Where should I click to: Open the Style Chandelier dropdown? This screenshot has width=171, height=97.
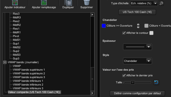tap(137, 61)
